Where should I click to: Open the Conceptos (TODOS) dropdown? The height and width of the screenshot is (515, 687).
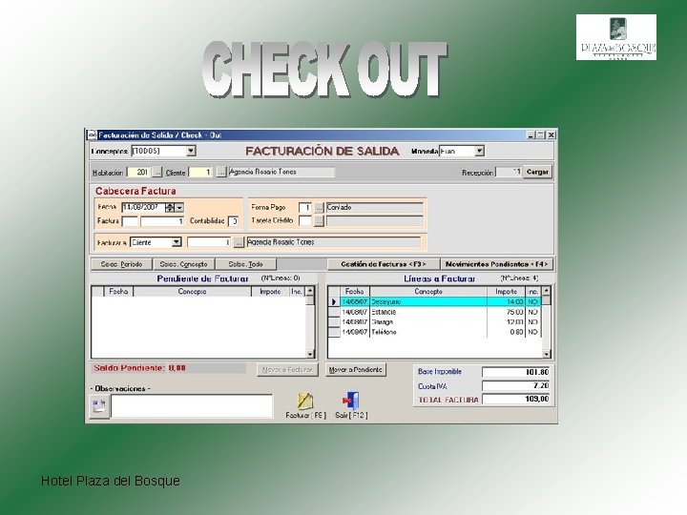coord(191,151)
